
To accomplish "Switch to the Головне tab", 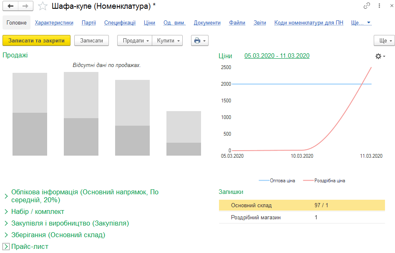I will coord(16,22).
